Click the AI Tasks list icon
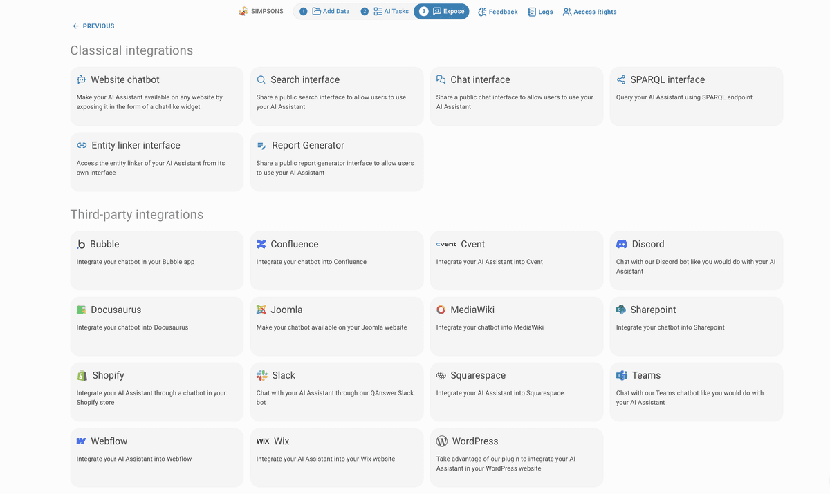Screen dimensions: 830x494 pyautogui.click(x=378, y=12)
